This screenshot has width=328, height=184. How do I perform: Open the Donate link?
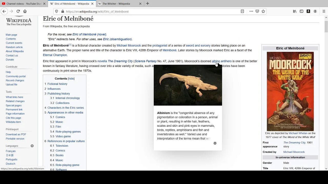[x=10, y=60]
